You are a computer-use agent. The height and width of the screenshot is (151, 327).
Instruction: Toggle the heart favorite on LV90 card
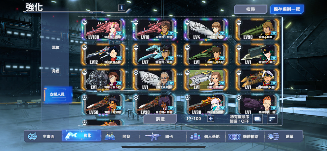click(274, 33)
